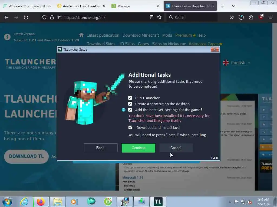Click the circular toolbar extension icon
This screenshot has width=277, height=207.
(241, 18)
